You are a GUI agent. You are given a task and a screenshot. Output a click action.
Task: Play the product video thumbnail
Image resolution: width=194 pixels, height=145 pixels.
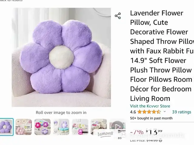coord(117,127)
